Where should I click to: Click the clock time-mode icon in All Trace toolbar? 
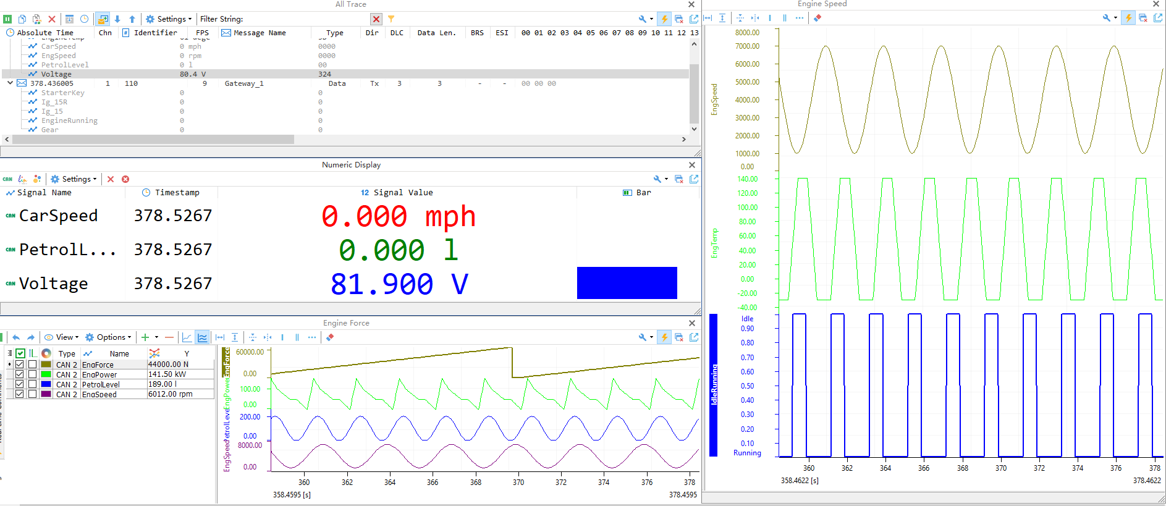point(84,19)
